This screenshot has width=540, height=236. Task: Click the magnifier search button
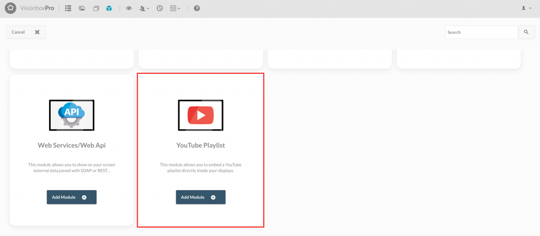pyautogui.click(x=527, y=32)
